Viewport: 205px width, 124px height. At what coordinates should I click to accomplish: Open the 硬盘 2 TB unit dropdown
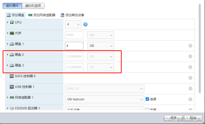pos(101,57)
